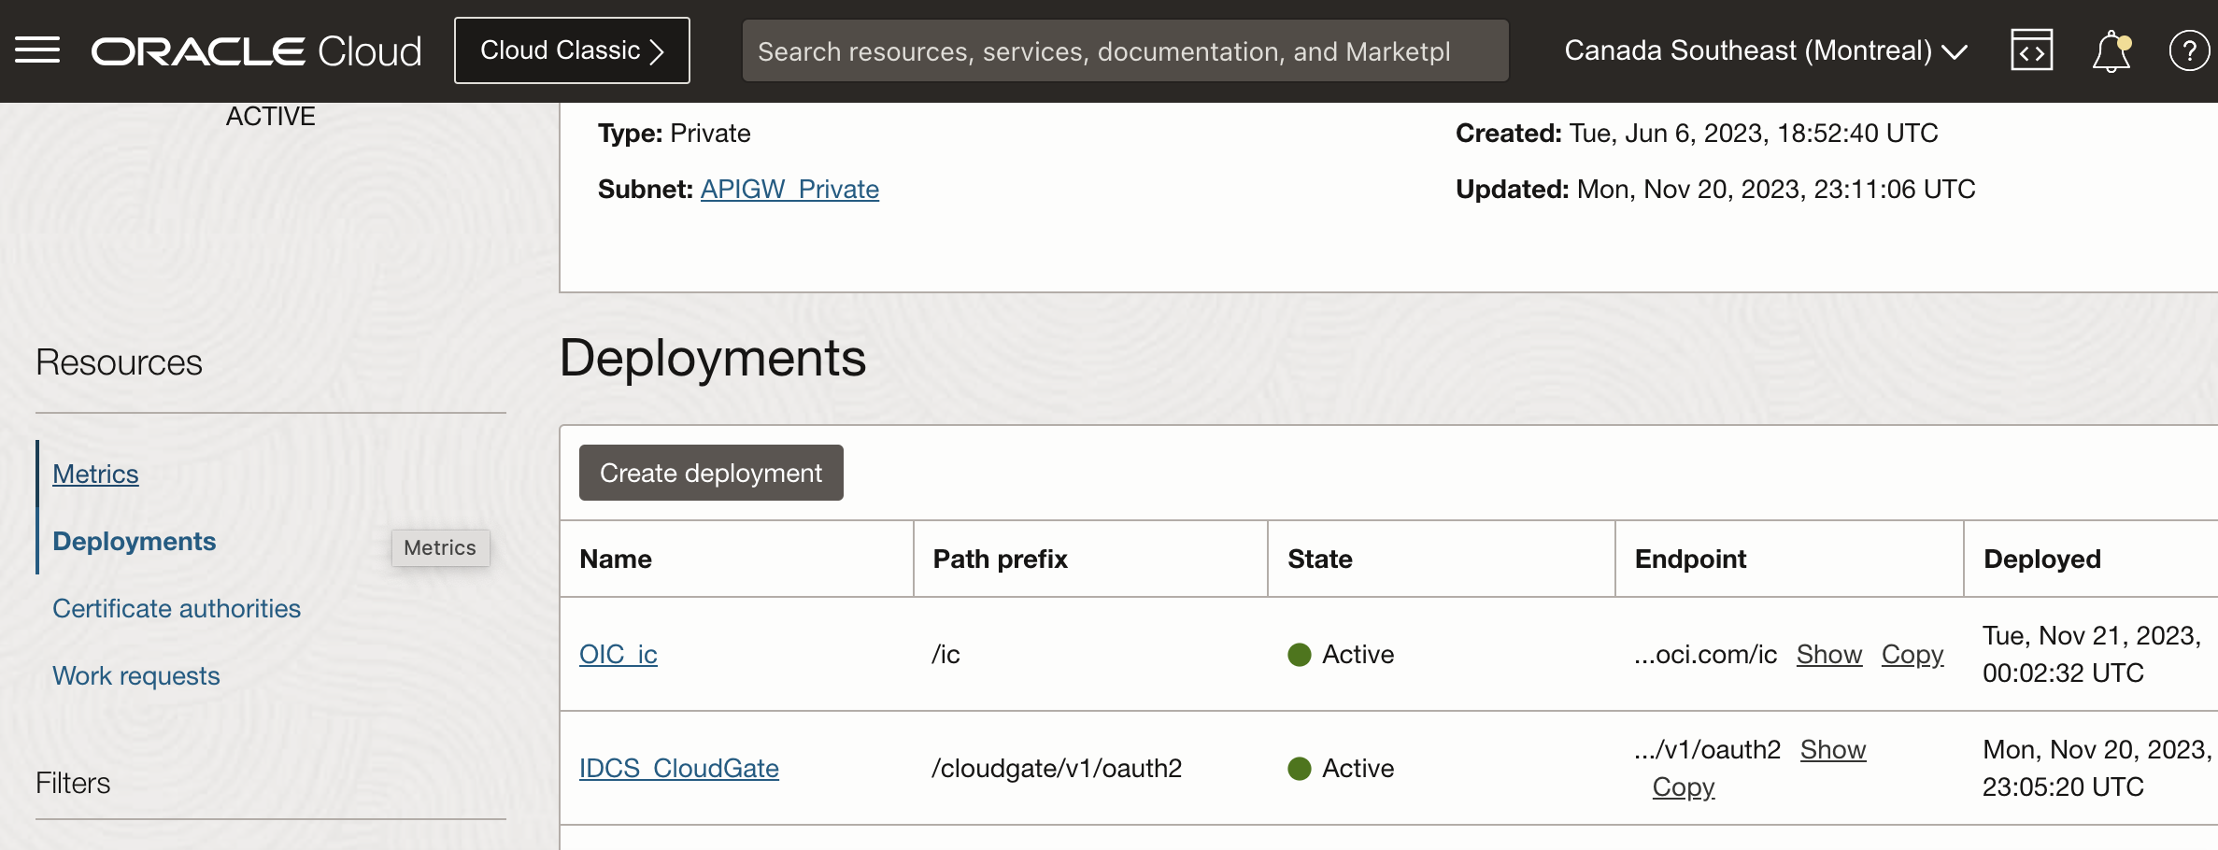The image size is (2218, 850).
Task: Click the Oracle Cloud logo
Action: coord(256,51)
